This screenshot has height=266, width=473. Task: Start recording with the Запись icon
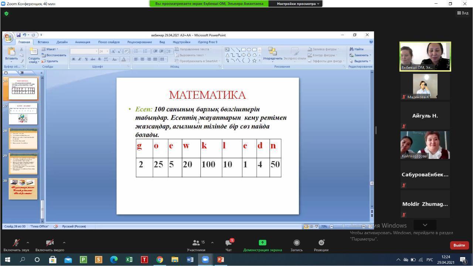pos(296,243)
